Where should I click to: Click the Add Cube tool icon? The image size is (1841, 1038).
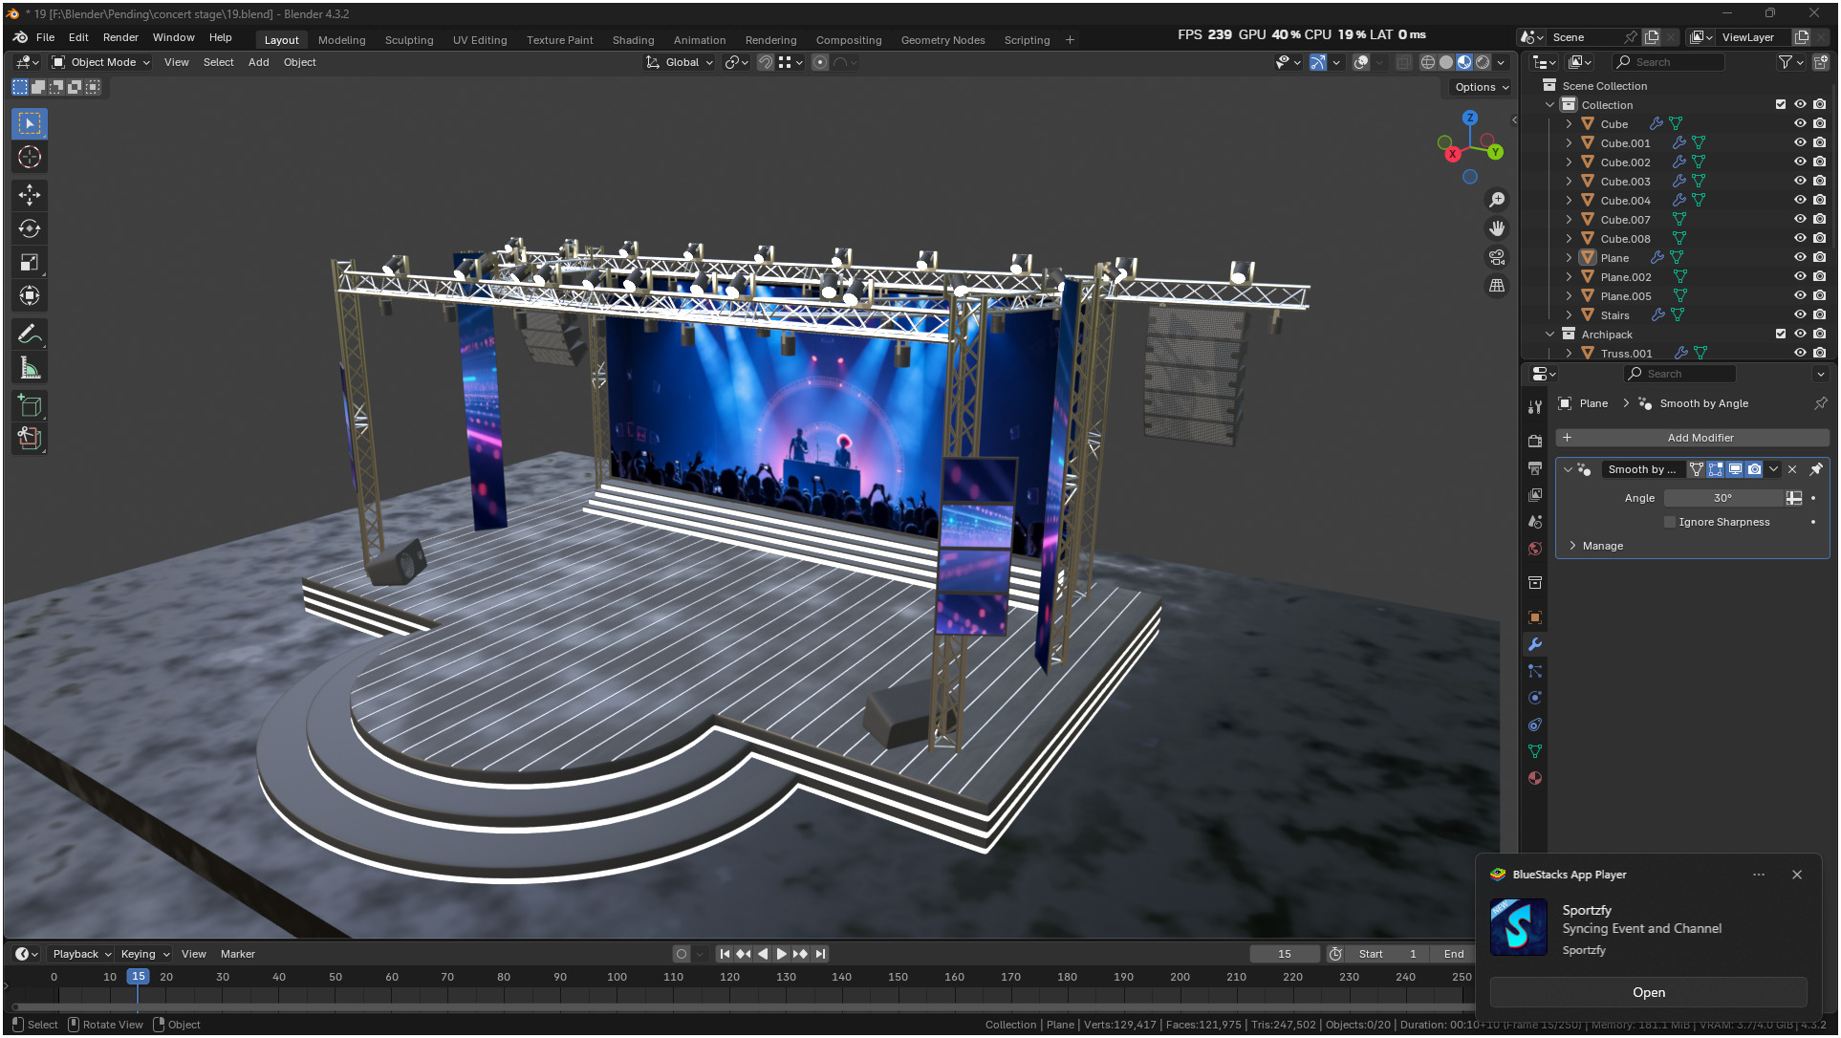click(30, 406)
